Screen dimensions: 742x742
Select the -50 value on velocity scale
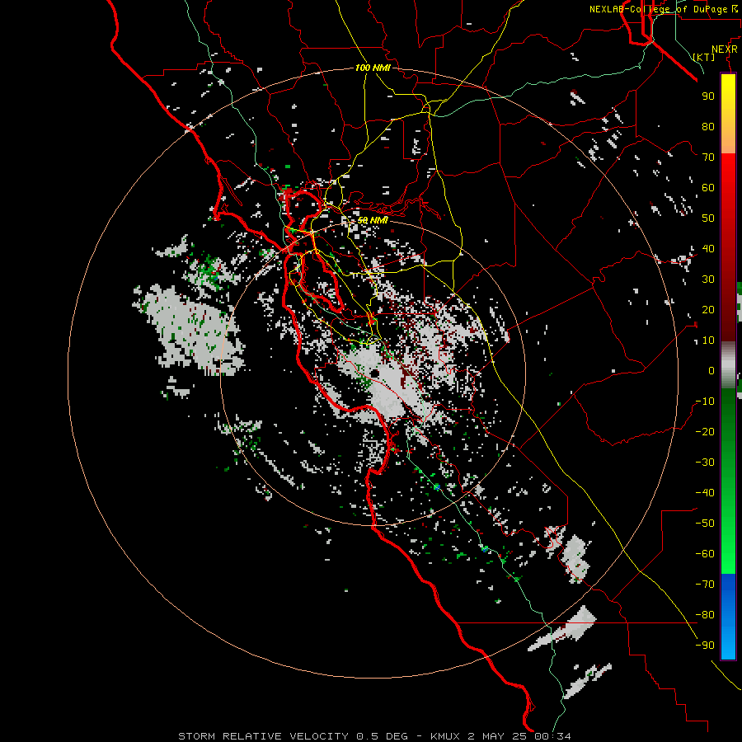tap(705, 524)
